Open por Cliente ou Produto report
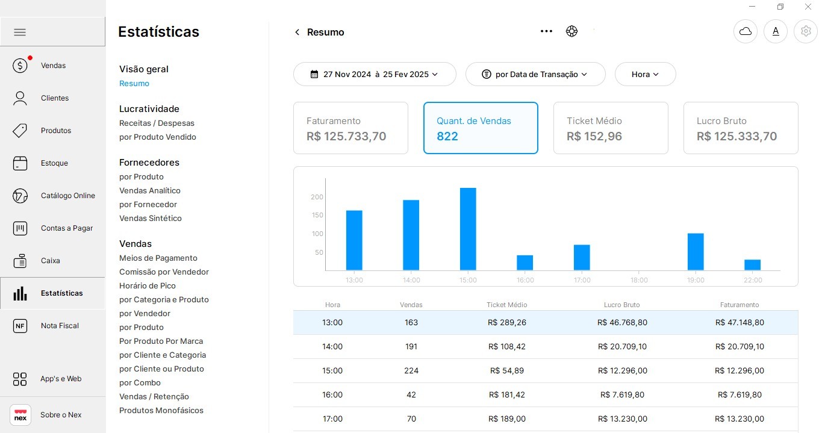 (161, 369)
